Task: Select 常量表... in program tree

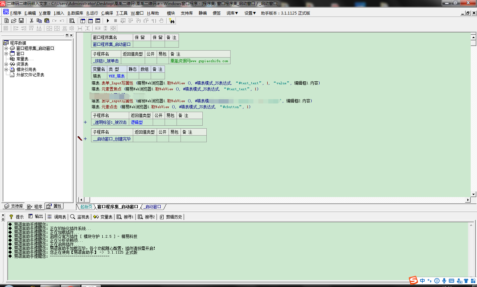Action: [25, 59]
